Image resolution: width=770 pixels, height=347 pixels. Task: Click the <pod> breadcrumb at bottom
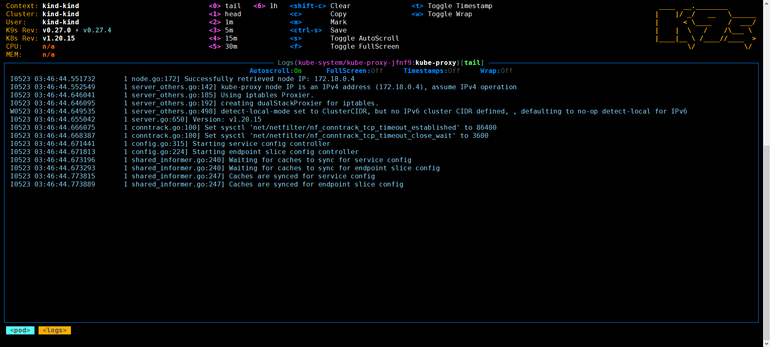click(20, 330)
